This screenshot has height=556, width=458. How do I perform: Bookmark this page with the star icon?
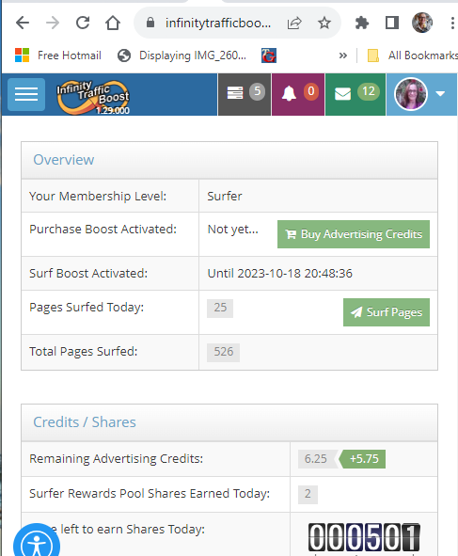pos(324,23)
